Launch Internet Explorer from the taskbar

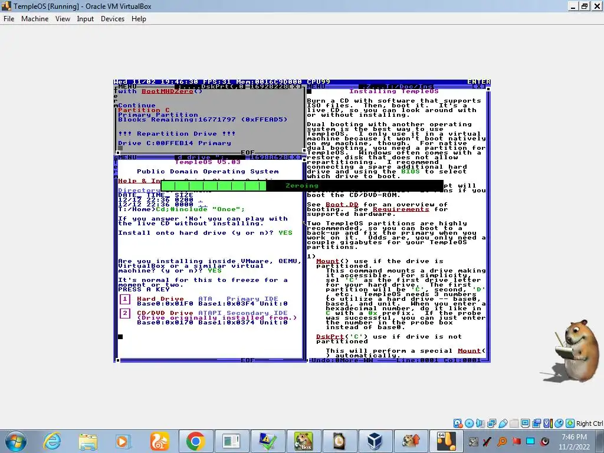pos(52,441)
